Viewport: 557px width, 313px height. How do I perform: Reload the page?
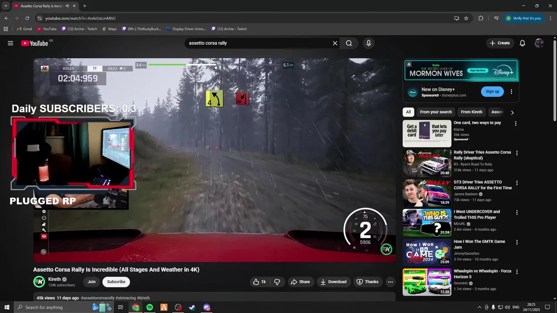[27, 18]
